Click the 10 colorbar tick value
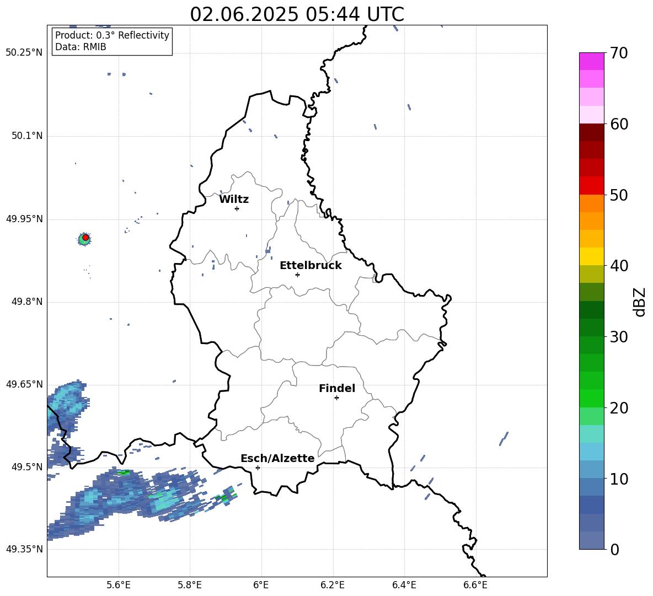The image size is (653, 596). click(x=619, y=479)
